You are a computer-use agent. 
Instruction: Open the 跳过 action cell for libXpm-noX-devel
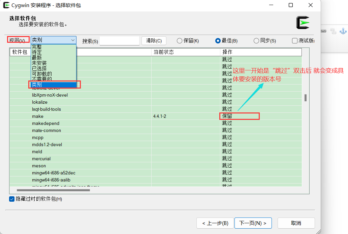[227, 95]
